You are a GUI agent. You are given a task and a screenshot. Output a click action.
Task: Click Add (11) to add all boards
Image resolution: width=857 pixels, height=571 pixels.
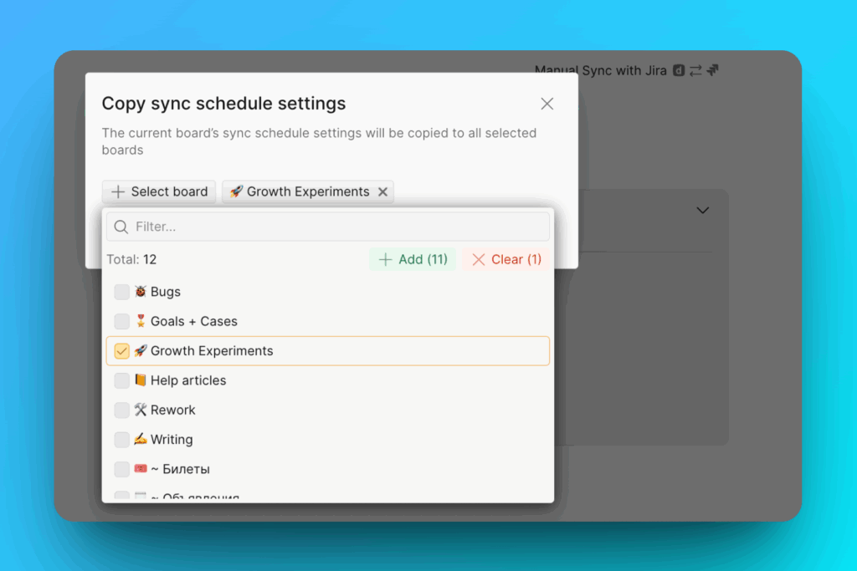(412, 259)
